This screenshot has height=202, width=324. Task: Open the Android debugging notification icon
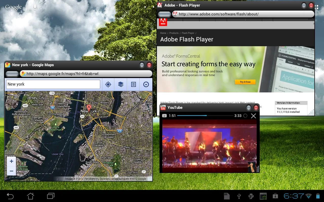tap(251, 196)
